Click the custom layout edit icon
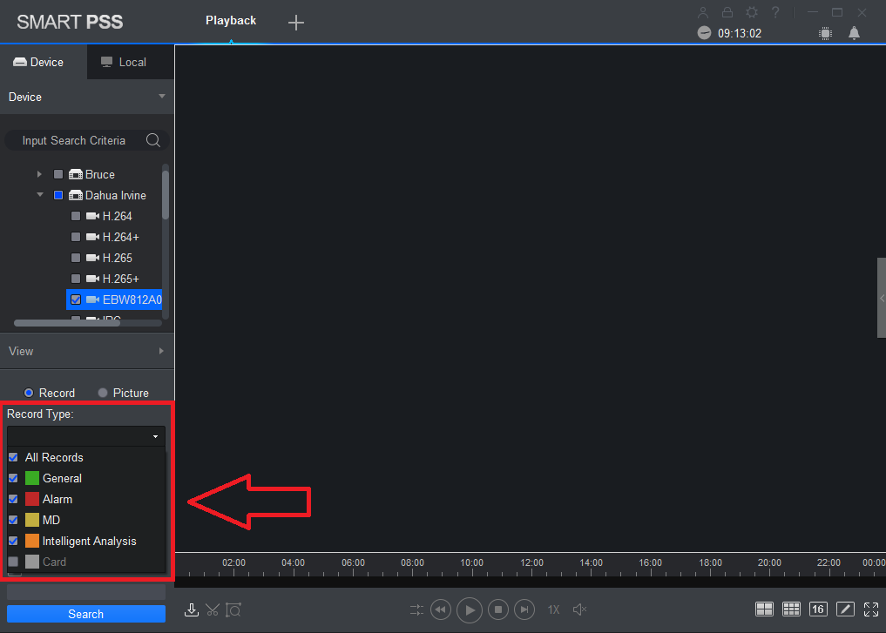 (845, 609)
